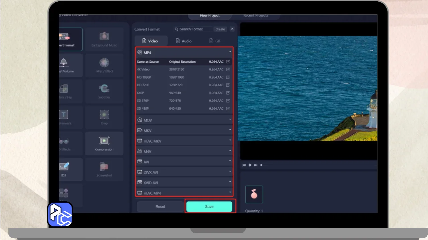Click the video playback progress slider
Screen dimensions: 428x240
(318, 165)
